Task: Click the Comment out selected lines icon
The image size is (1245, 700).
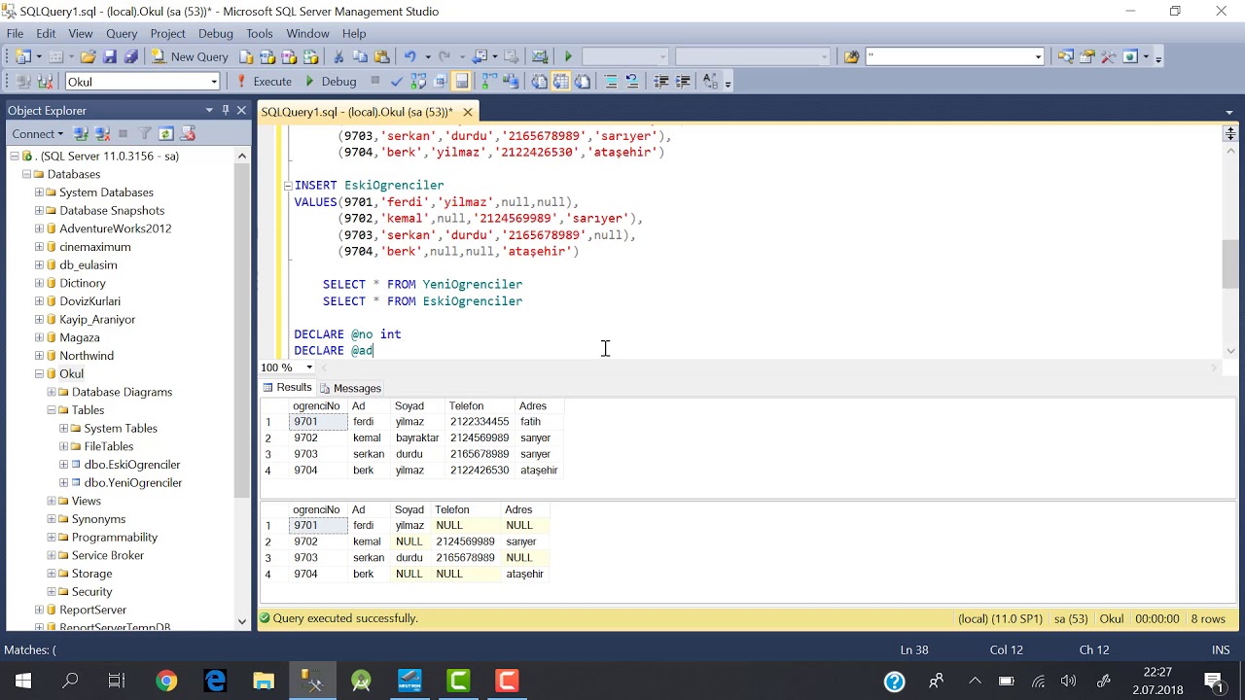Action: (610, 82)
